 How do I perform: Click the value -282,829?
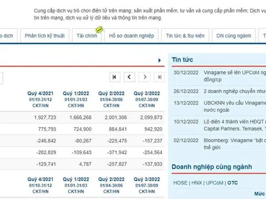[46, 153]
